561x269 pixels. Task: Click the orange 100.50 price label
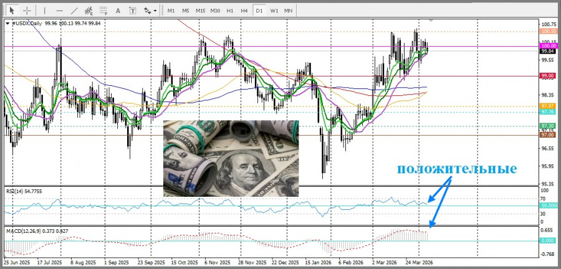549,31
